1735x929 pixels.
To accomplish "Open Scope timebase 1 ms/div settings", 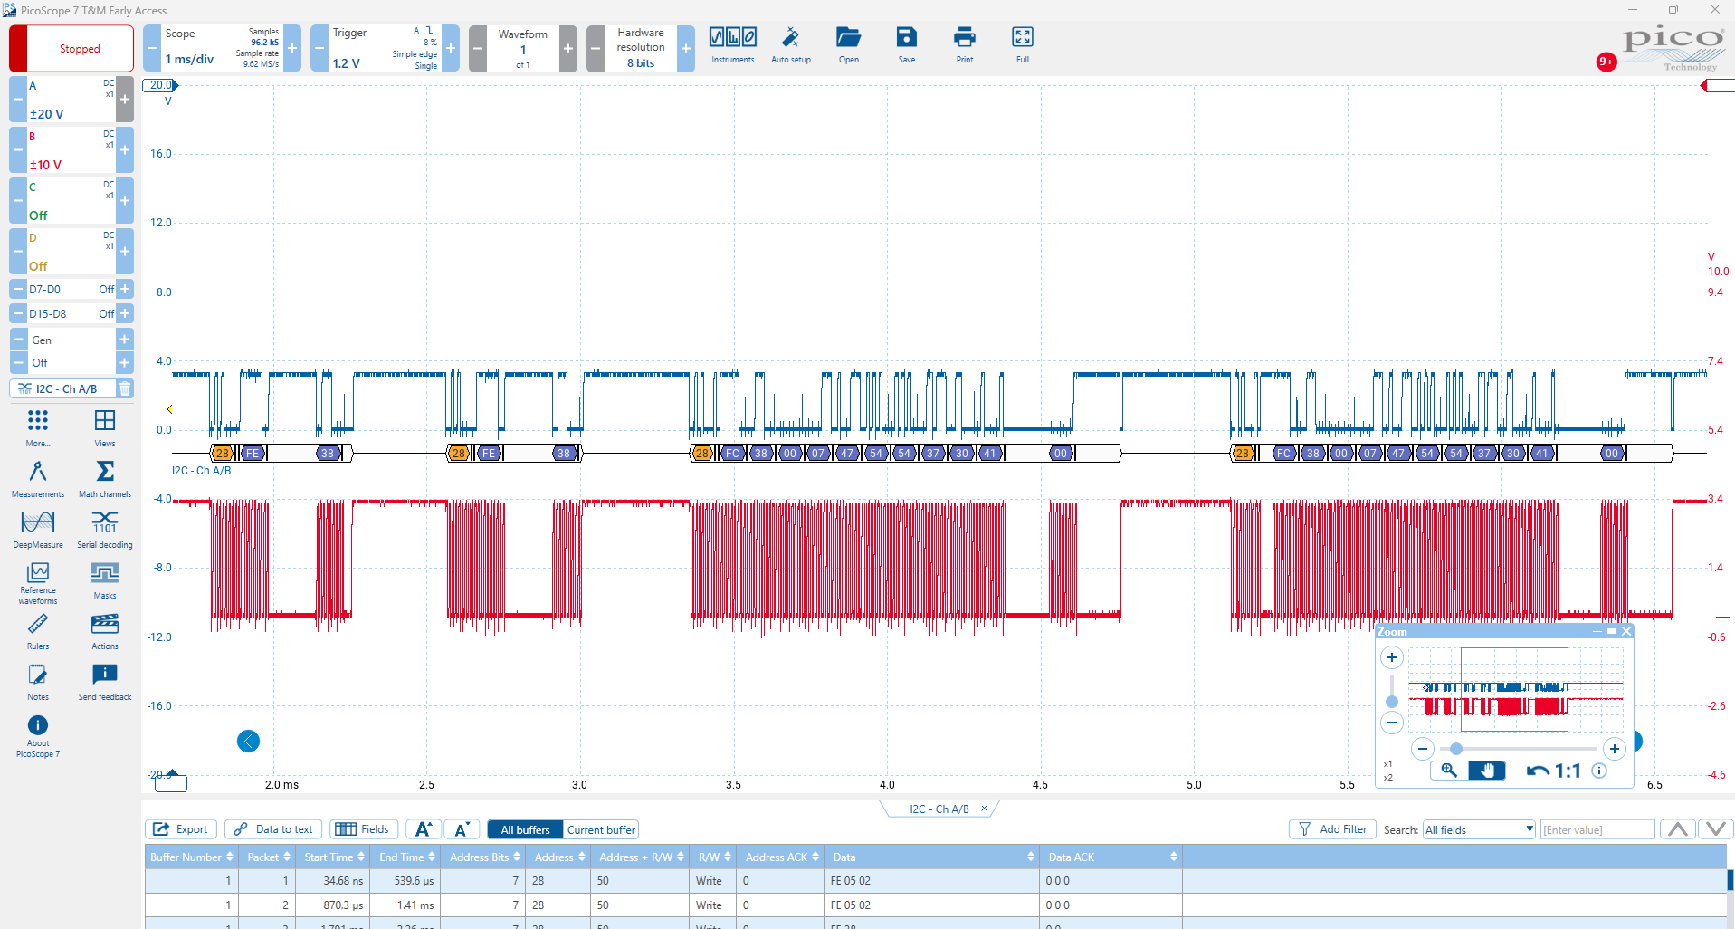I will [x=222, y=48].
